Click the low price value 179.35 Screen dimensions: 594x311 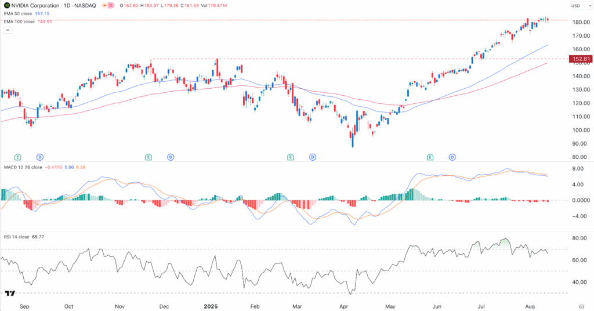(x=170, y=6)
